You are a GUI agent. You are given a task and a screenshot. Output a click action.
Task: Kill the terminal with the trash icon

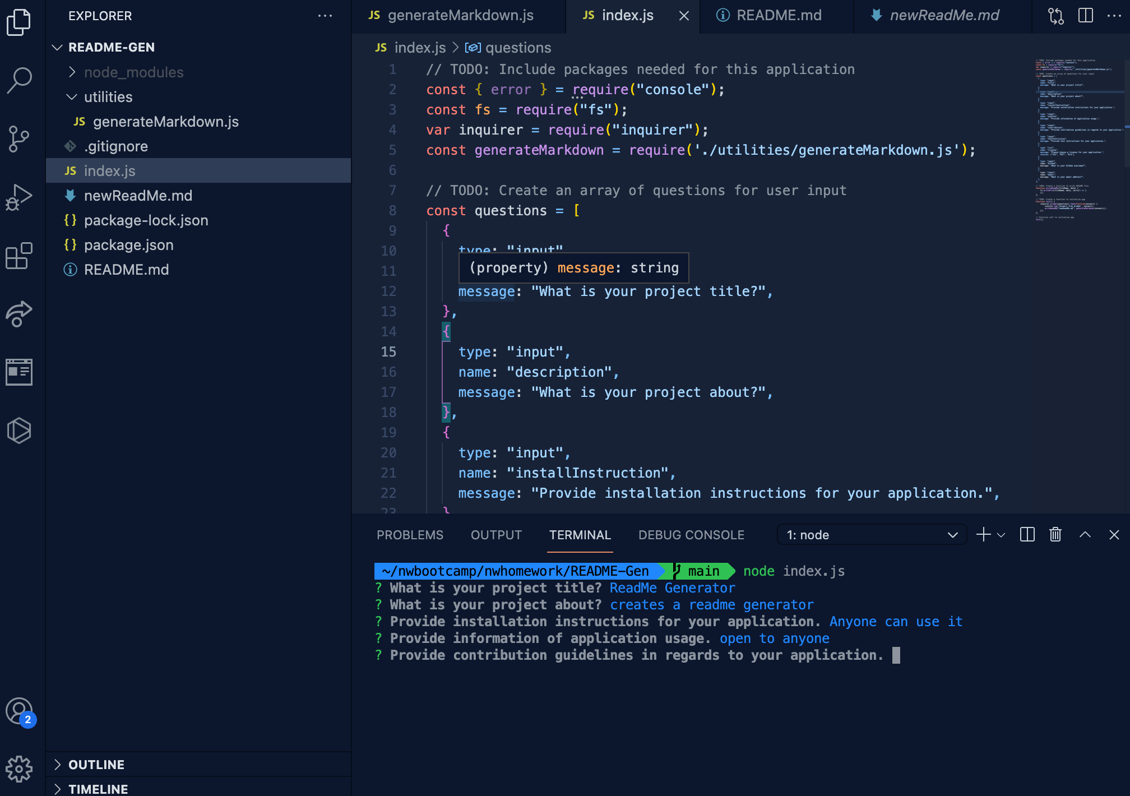pyautogui.click(x=1055, y=534)
